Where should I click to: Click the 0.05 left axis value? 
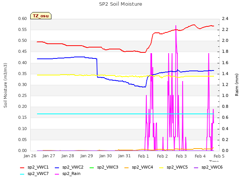point(23,140)
